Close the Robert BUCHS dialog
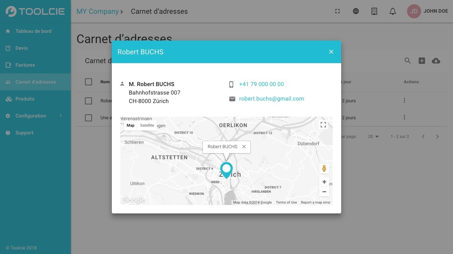453x254 pixels. click(x=331, y=52)
